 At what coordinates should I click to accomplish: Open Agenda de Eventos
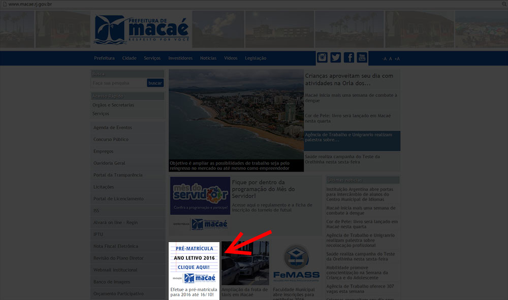click(112, 127)
